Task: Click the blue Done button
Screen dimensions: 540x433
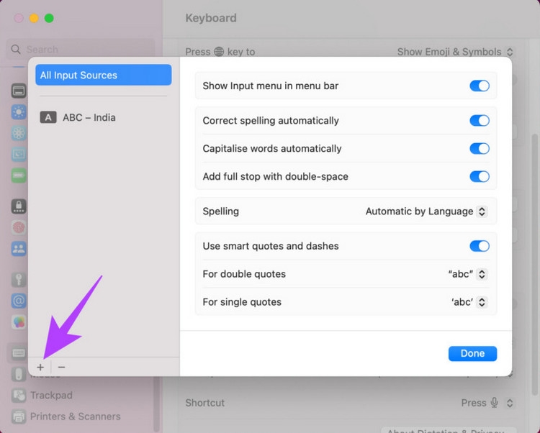Action: pyautogui.click(x=472, y=353)
